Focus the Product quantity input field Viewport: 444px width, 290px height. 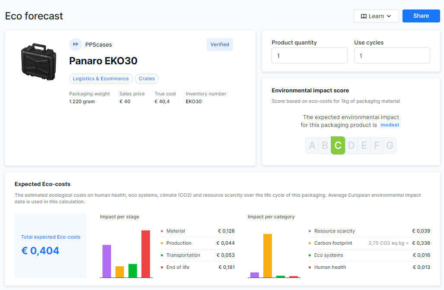tap(310, 55)
